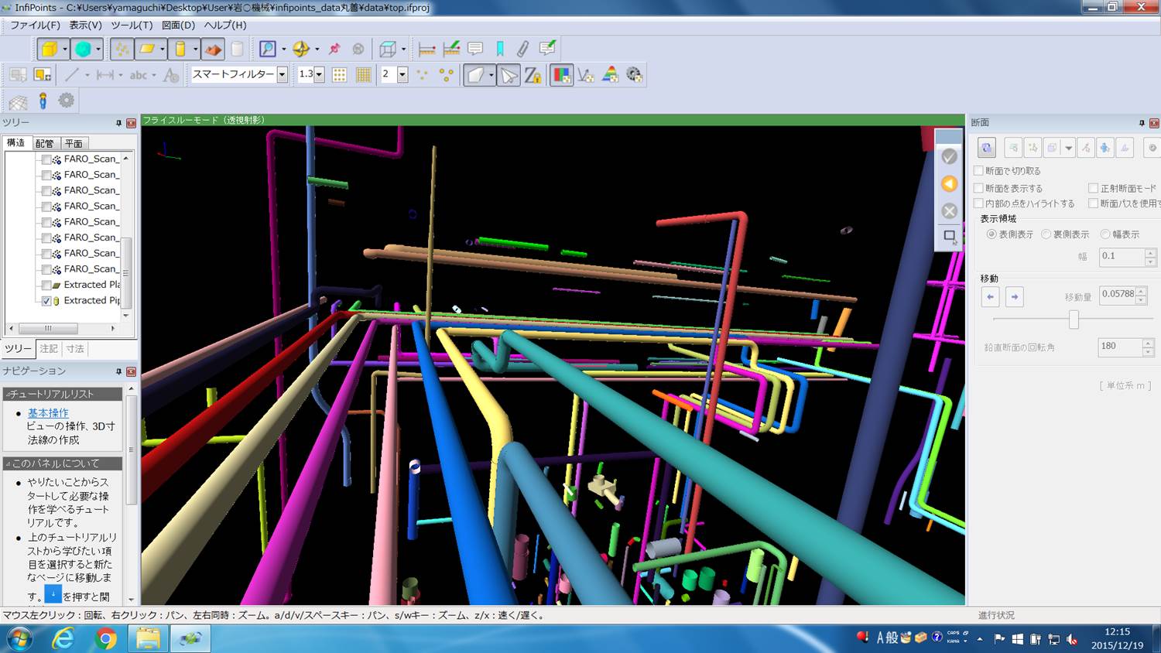Open the ヘルプ(H) menu
Screen dimensions: 1161x653
click(225, 25)
